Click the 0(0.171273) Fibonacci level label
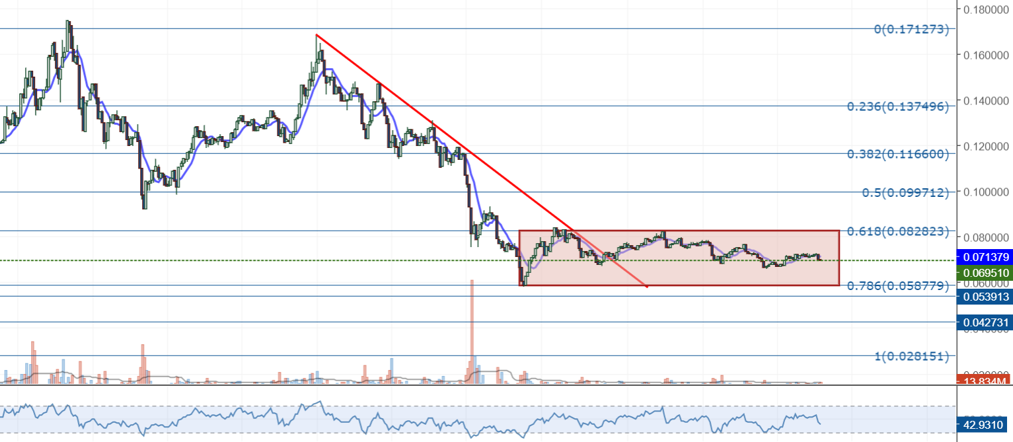This screenshot has height=442, width=1013. [911, 29]
